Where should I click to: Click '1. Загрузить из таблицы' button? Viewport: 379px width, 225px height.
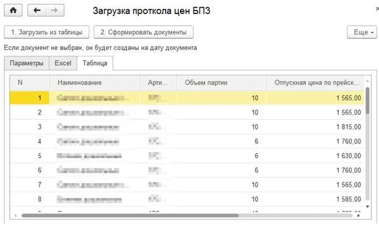coord(47,32)
